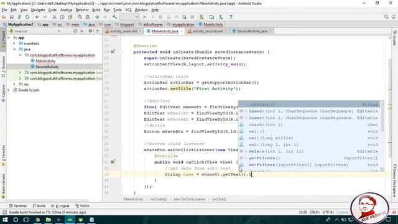The height and width of the screenshot is (224, 398).
Task: Click the onCreate() breadcrumb at editor bottom
Action: point(159,199)
